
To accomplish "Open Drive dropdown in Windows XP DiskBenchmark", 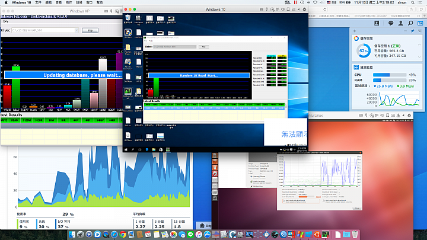I will (45, 30).
